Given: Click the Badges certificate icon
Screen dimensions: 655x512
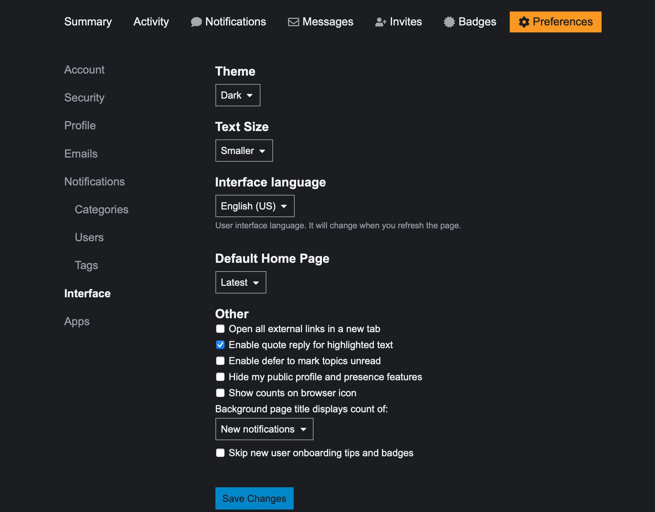Looking at the screenshot, I should point(449,22).
